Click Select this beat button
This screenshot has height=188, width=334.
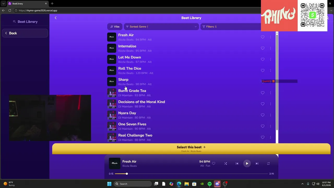click(191, 149)
